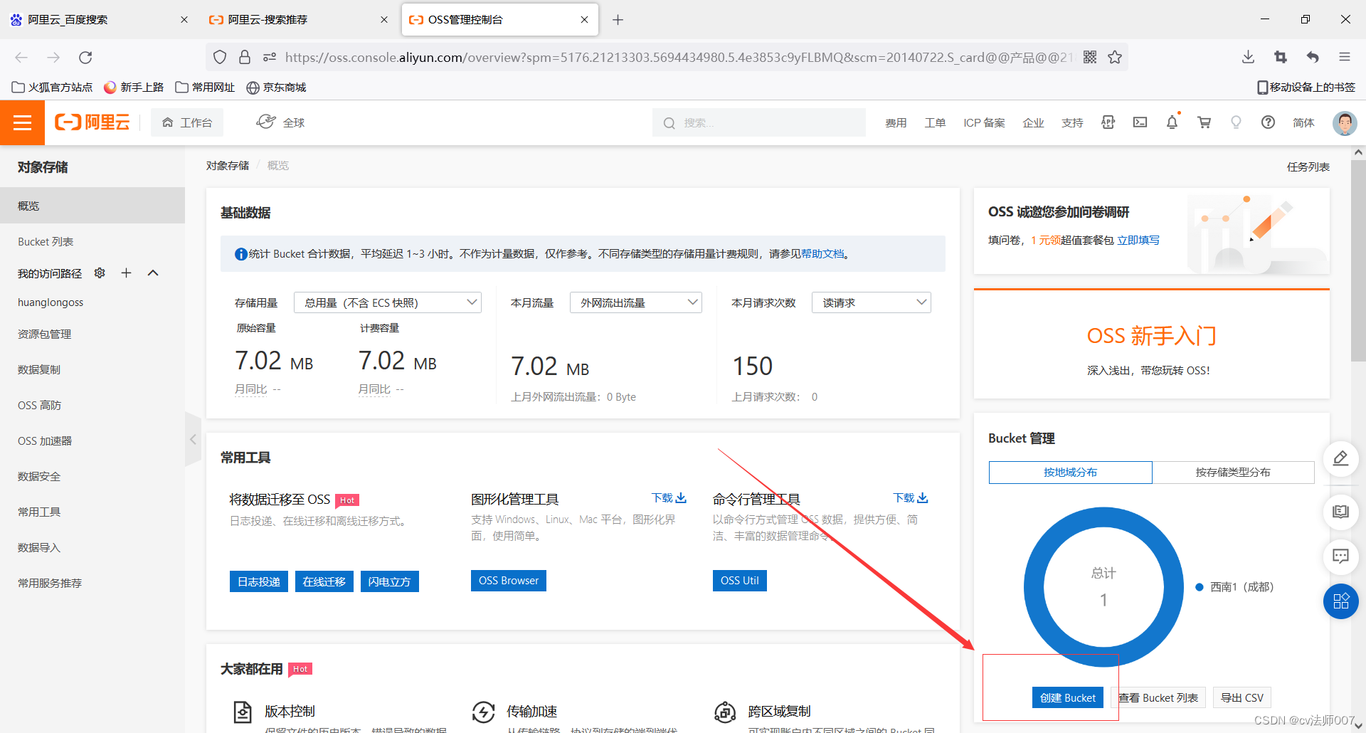The width and height of the screenshot is (1366, 733).
Task: Click the floating edit pencil icon
Action: point(1340,458)
